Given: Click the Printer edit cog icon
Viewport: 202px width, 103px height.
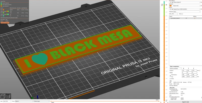Looking at the screenshot, I should (201, 9).
